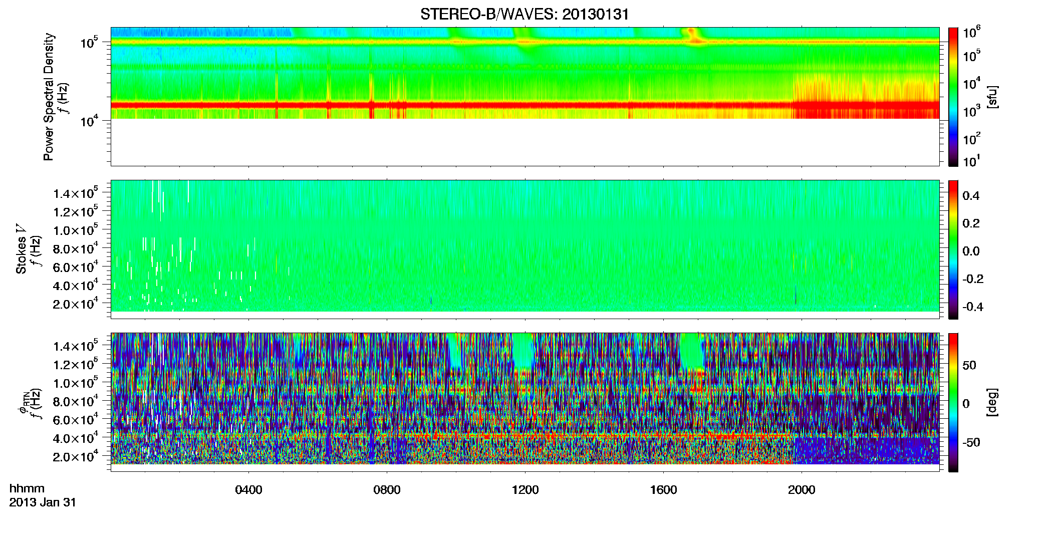The width and height of the screenshot is (1050, 541).
Task: Click the green gap near 1200 in phi panel
Action: (x=522, y=350)
